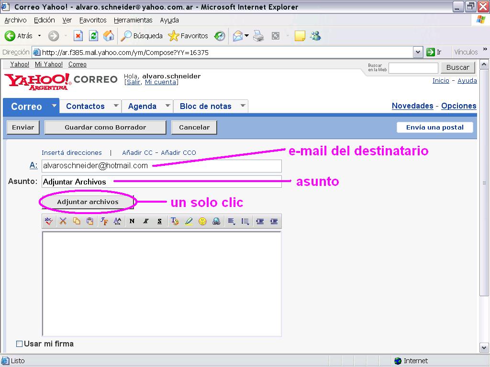
Task: Click the Adjuntar archivos button
Action: click(88, 202)
